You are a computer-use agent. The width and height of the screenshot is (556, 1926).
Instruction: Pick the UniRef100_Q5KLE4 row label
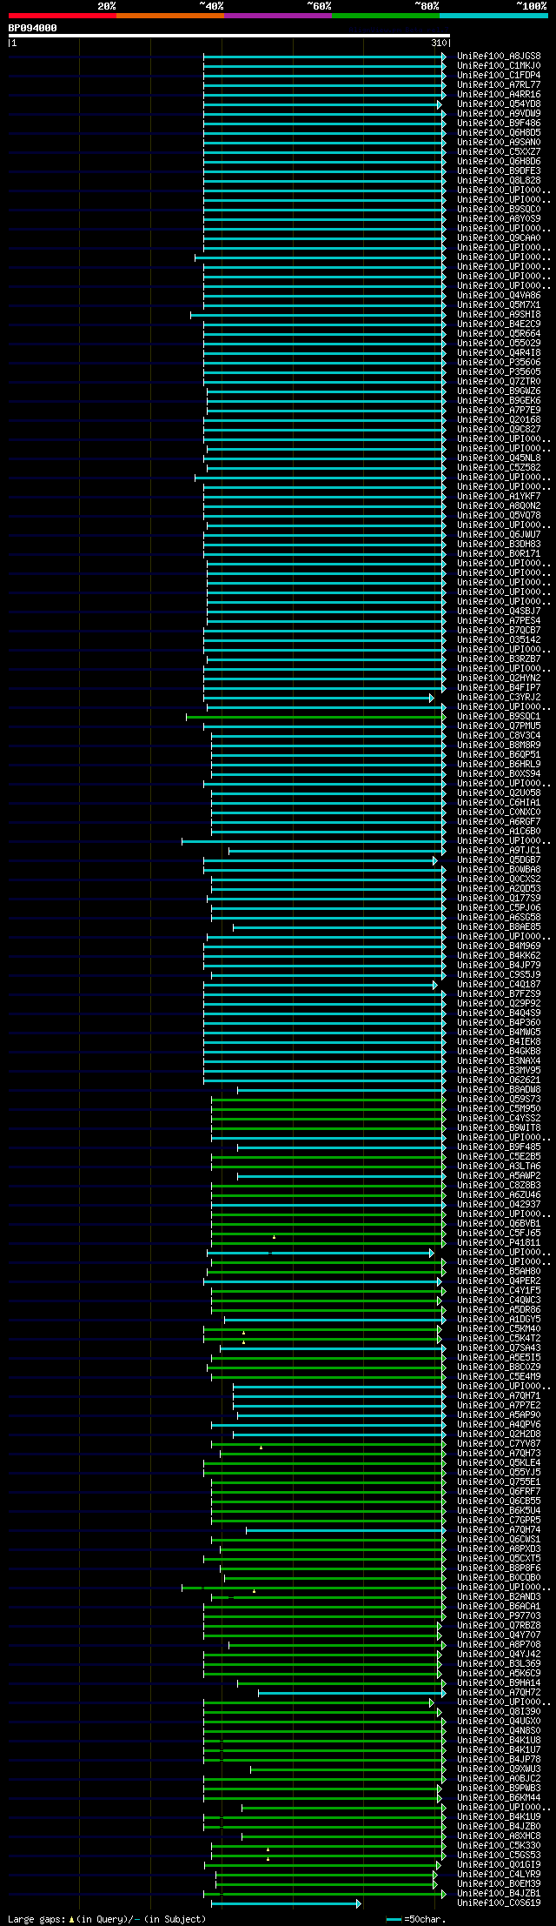pos(499,1462)
